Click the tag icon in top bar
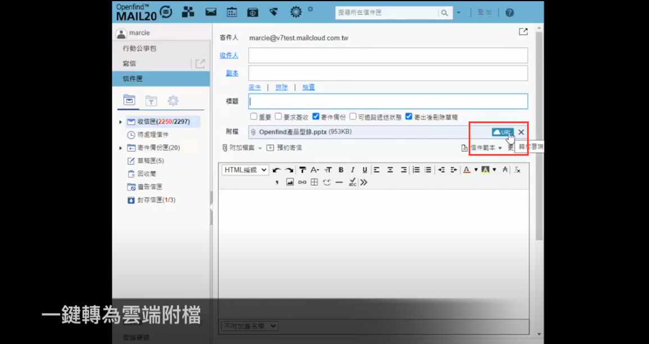Viewport: 649px width, 344px height. point(274,12)
